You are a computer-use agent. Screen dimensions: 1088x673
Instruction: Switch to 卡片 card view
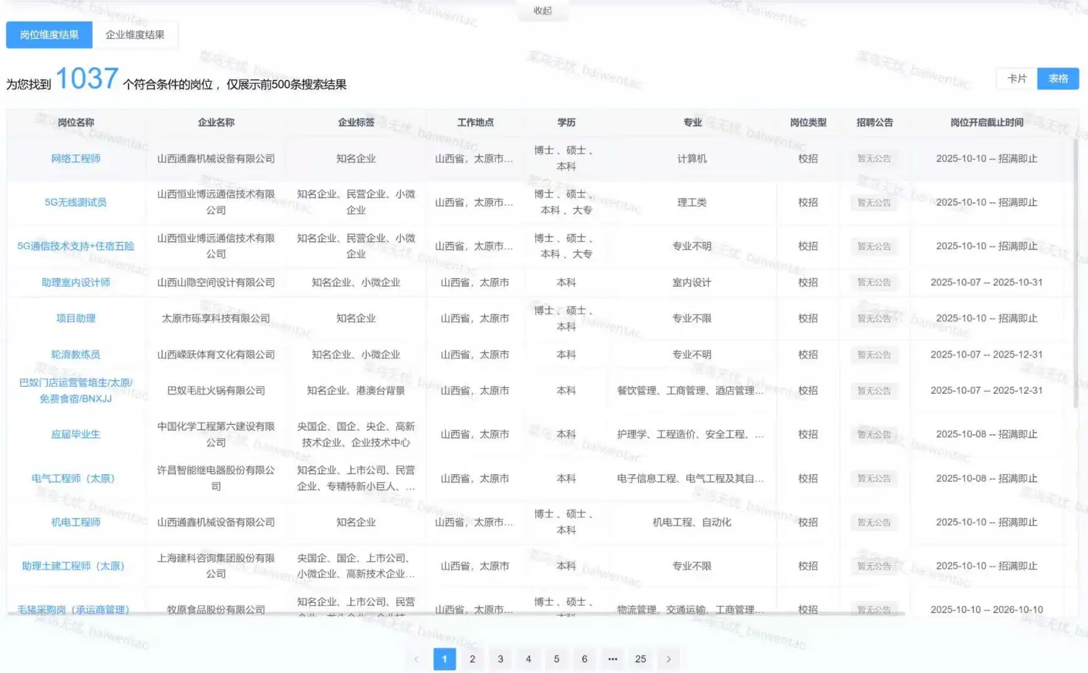(1016, 79)
